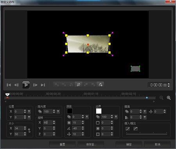The width and height of the screenshot is (176, 149).
Task: Click the opacity value stepper arrows
Action: [54, 111]
